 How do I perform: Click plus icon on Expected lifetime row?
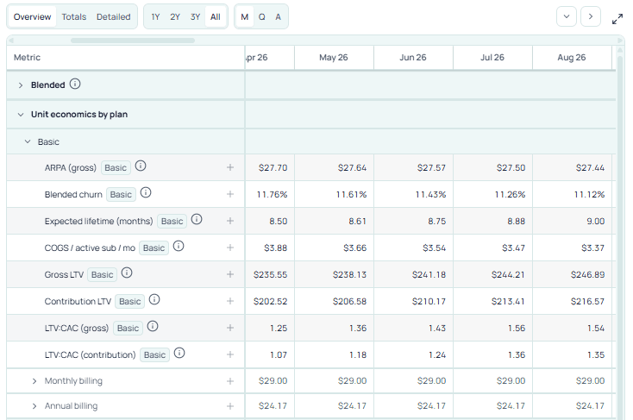[230, 221]
